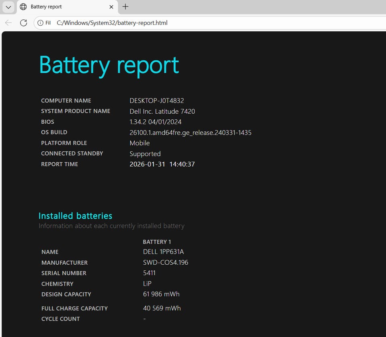Click the Dell Inc. Latitude 7420 value
Screen dimensions: 386x337
point(162,111)
